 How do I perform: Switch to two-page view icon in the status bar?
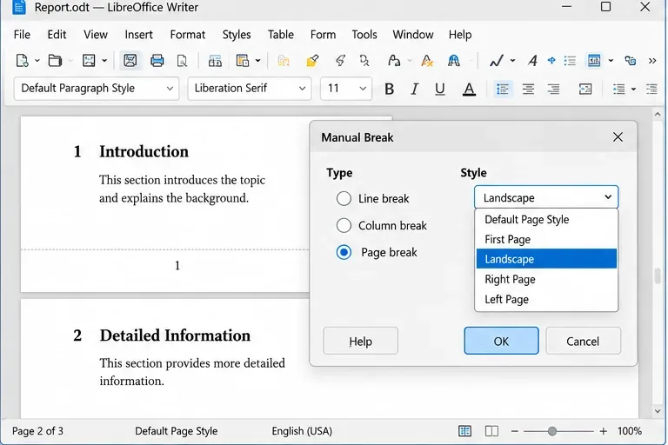[x=491, y=431]
